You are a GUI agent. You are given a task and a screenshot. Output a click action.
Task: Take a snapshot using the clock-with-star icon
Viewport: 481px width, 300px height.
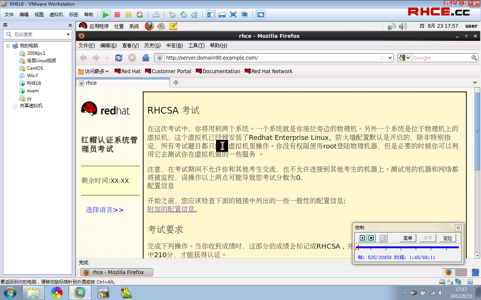(x=172, y=15)
